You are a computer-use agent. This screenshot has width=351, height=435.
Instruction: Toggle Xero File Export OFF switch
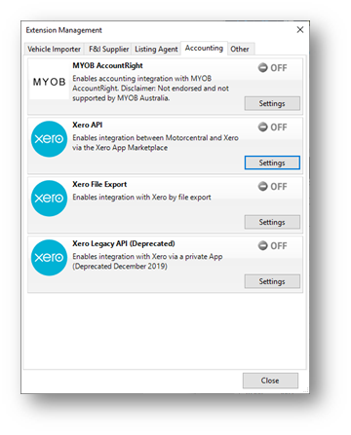pyautogui.click(x=272, y=187)
